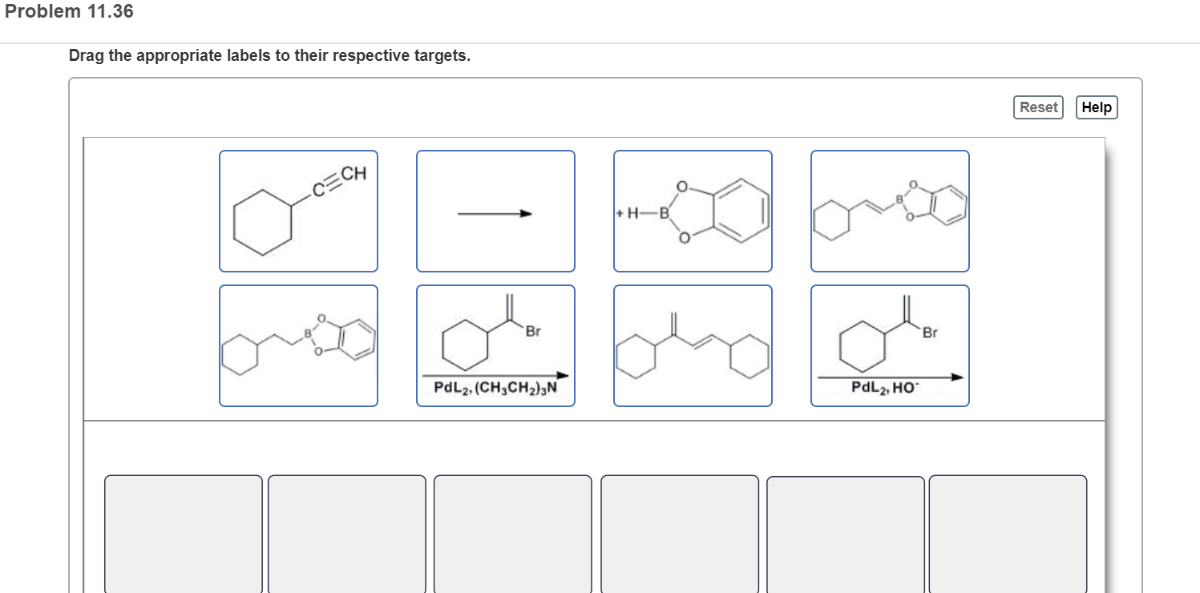Click the Reset button
Viewport: 1200px width, 593px height.
pos(1037,107)
